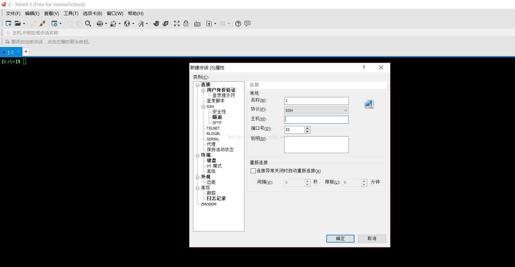Image resolution: width=515 pixels, height=267 pixels.
Task: Click the lock screen padlock icon
Action: [186, 24]
